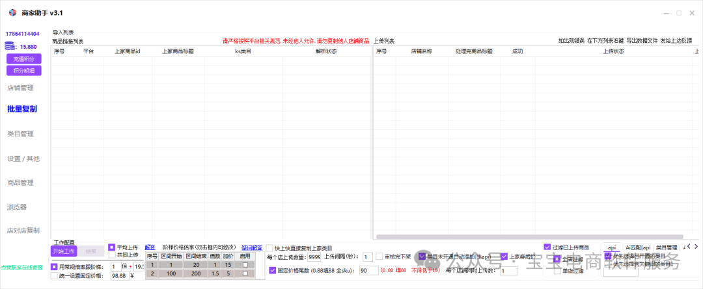
Task: Click the fixed price 98.88 field
Action: pyautogui.click(x=120, y=275)
